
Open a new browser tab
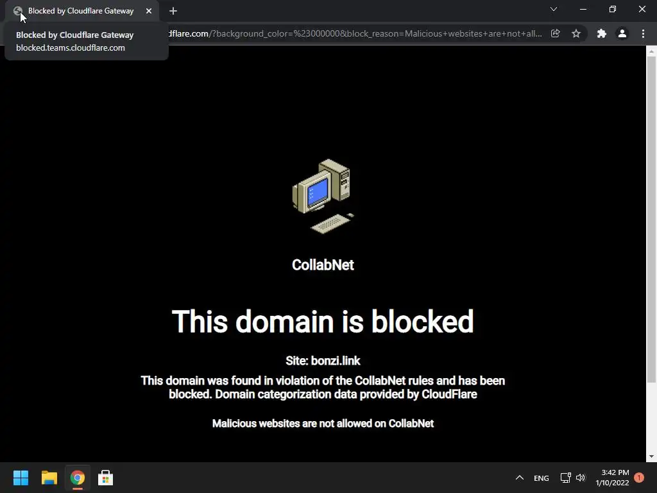[x=173, y=11]
